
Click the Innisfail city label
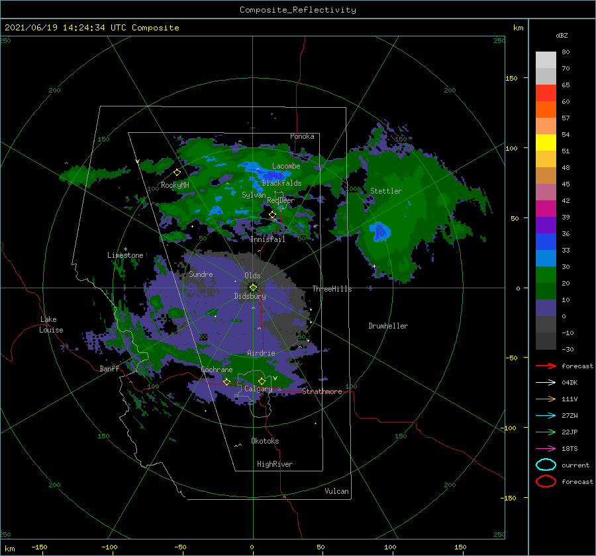tap(268, 239)
